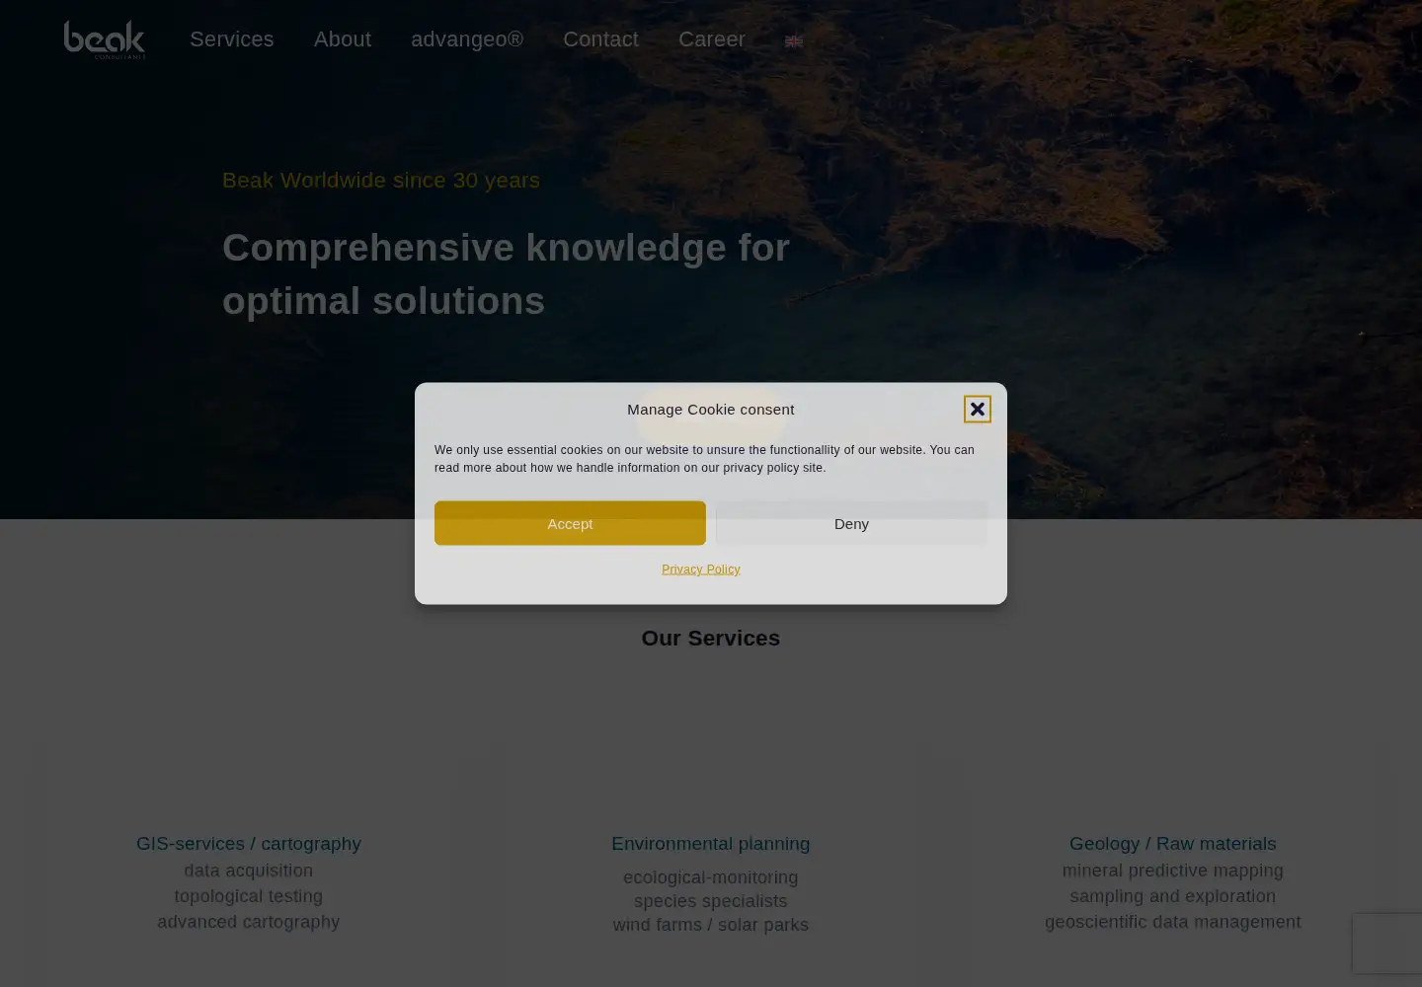
Task: Click the beak consultants logo
Action: (x=105, y=39)
